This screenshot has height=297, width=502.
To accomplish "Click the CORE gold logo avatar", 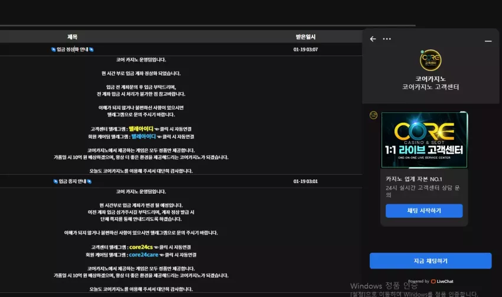I will (x=431, y=60).
